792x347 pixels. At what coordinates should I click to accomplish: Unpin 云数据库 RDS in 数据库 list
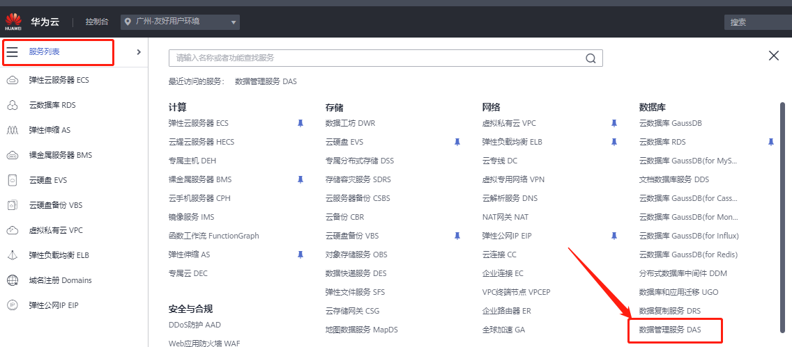tap(771, 142)
